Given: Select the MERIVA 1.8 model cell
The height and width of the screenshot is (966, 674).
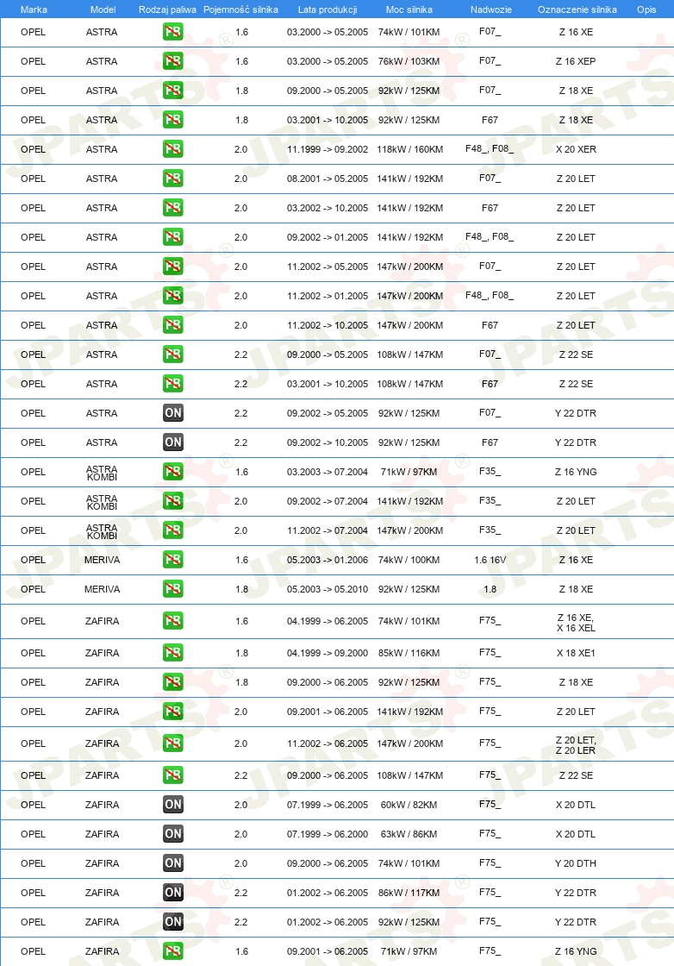Looking at the screenshot, I should [x=103, y=589].
